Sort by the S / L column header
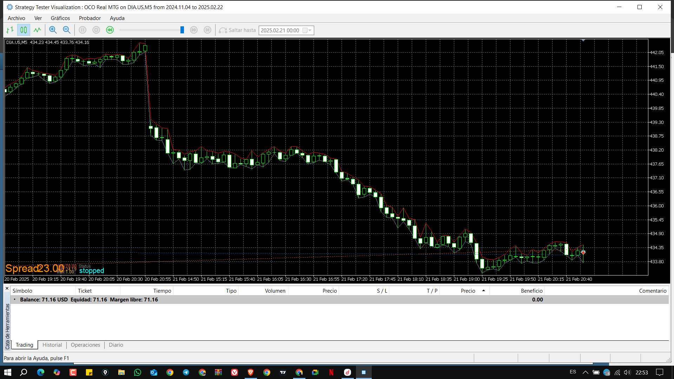 coord(364,291)
